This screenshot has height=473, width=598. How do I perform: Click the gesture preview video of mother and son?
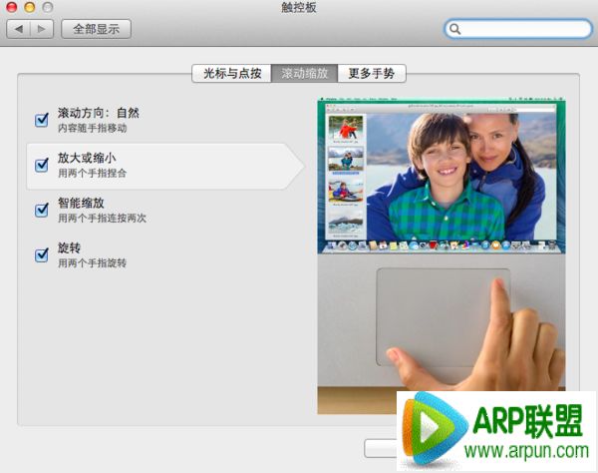click(x=442, y=176)
